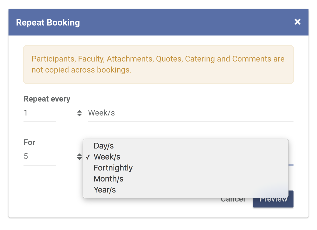Viewport: 317px width, 230px height.
Task: Click the Preview button
Action: point(273,199)
